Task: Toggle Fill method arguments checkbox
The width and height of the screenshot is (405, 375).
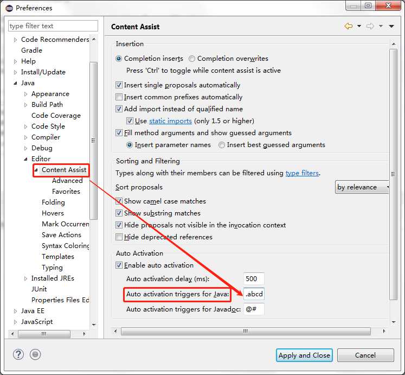Action: pyautogui.click(x=119, y=132)
